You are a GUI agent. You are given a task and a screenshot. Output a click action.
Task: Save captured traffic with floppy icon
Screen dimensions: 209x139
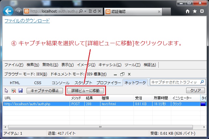20,91
